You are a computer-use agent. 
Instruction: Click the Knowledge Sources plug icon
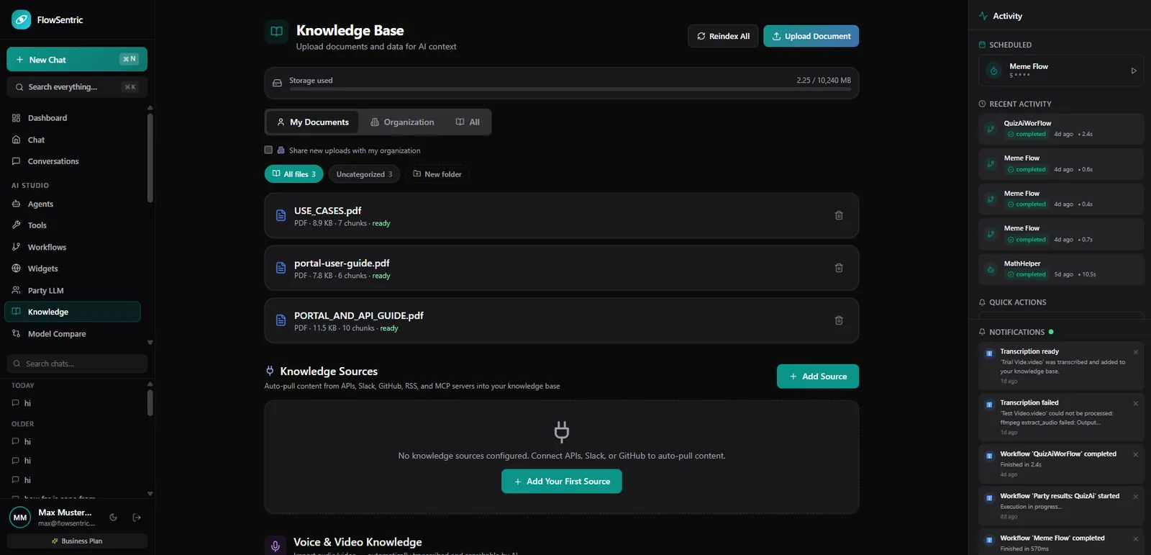270,371
